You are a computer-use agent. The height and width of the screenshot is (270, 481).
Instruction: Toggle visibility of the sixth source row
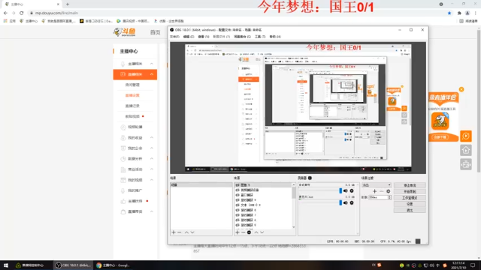pyautogui.click(x=237, y=210)
